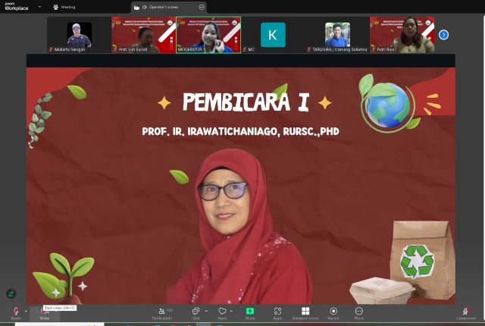The height and width of the screenshot is (326, 485).
Task: Expand audio options arrow next to Audio
Action: (26, 311)
